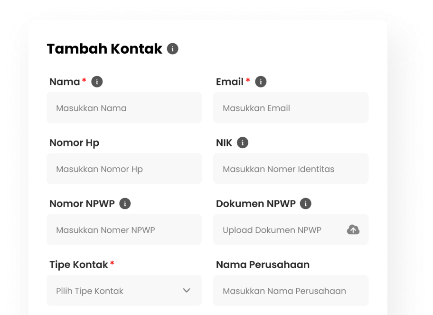Click the Tipe Kontak field label
Viewport: 433px width, 315px height.
click(79, 265)
